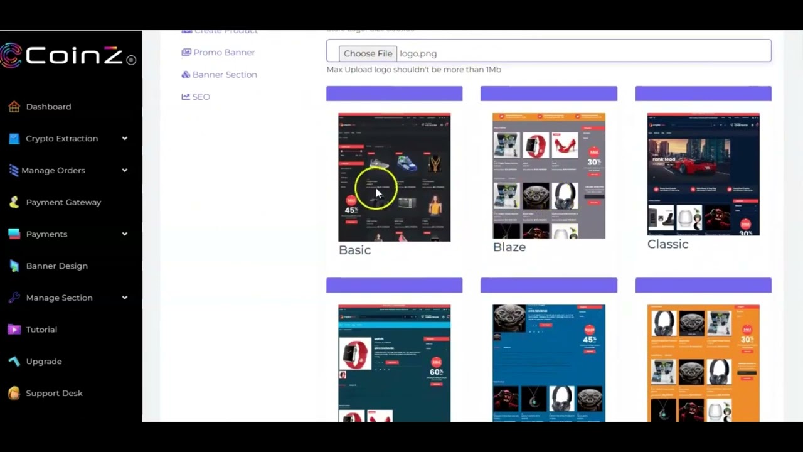The height and width of the screenshot is (452, 803).
Task: Click the logo.png file input field
Action: coord(549,51)
